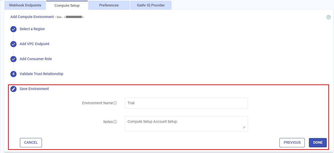Viewport: 334px width, 153px height.
Task: Expand the Select a Region step
Action: [32, 29]
